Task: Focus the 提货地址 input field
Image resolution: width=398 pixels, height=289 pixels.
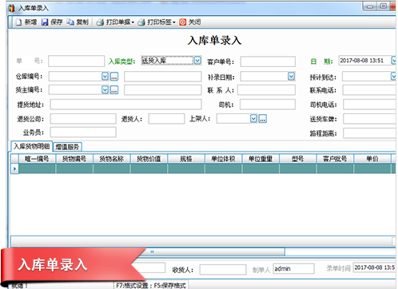Action: tap(125, 105)
